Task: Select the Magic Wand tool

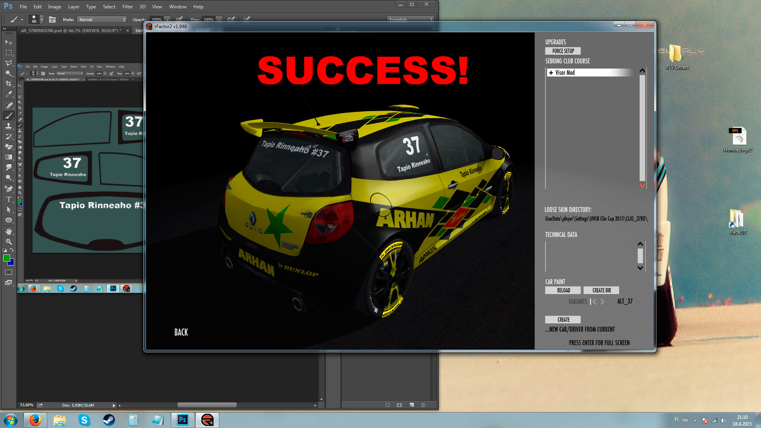Action: tap(8, 73)
